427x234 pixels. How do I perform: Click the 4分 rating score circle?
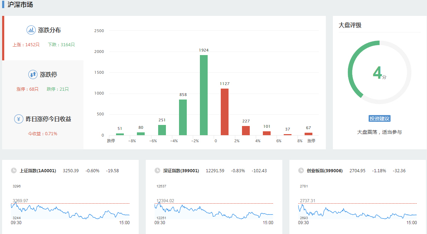point(379,73)
